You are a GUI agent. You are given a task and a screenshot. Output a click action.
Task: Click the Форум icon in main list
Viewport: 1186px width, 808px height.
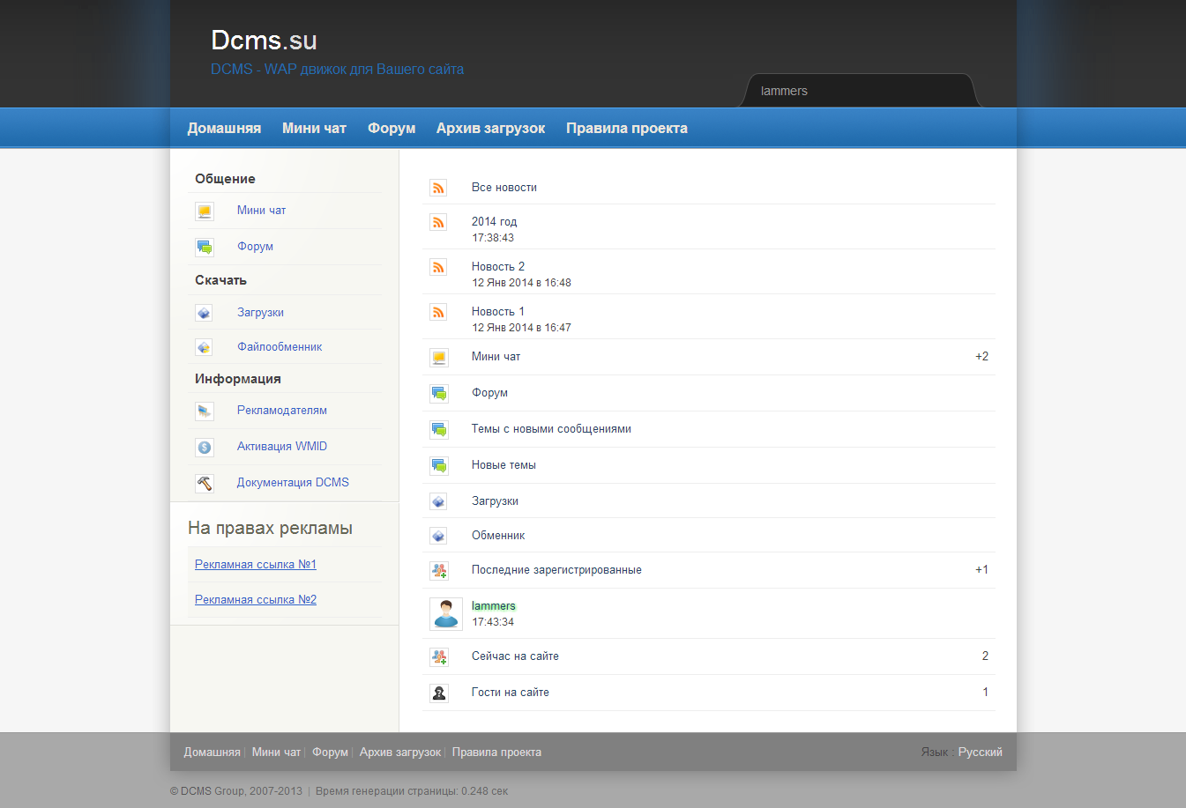[x=439, y=394]
